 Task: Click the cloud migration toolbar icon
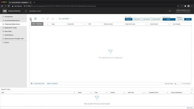(x=35, y=19)
